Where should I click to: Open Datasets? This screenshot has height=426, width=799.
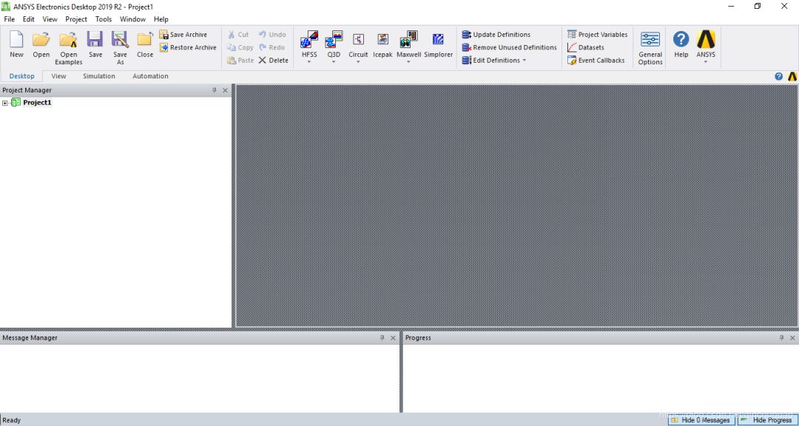(x=585, y=47)
